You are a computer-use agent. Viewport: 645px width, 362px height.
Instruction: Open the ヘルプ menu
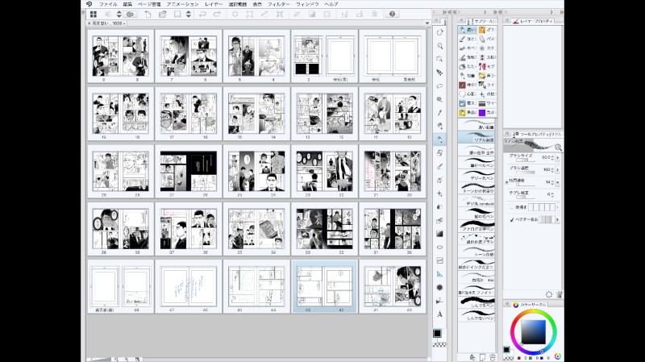click(x=331, y=4)
